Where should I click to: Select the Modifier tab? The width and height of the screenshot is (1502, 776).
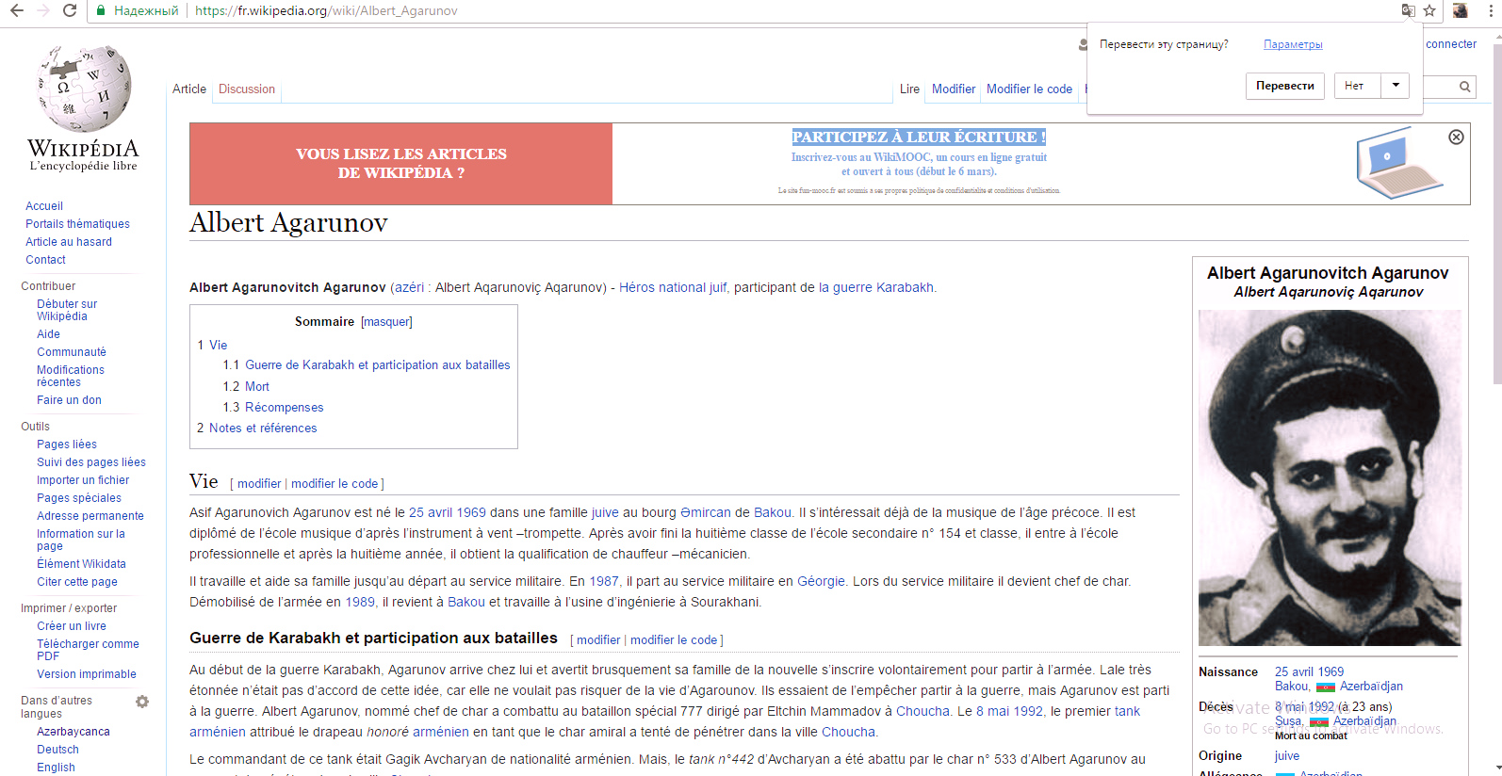pos(954,89)
